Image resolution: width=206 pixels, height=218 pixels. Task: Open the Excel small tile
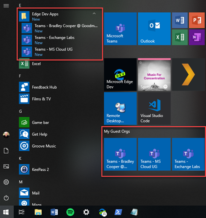click(180, 37)
